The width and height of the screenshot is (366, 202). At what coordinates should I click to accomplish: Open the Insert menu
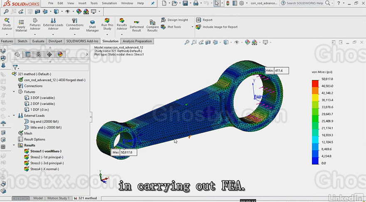(82, 3)
